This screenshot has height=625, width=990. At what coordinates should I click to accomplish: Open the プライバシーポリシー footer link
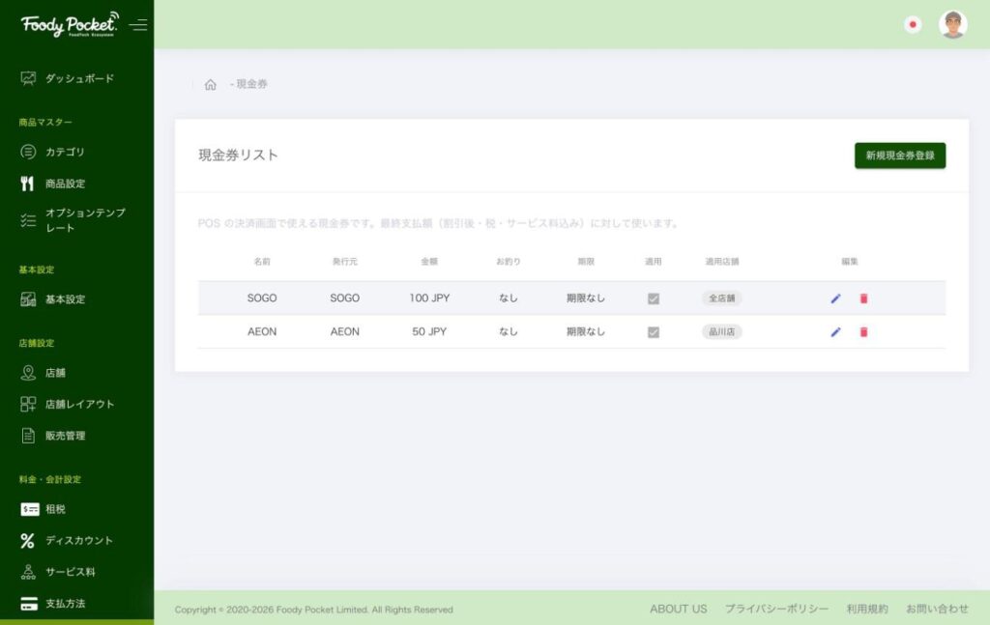click(x=776, y=609)
